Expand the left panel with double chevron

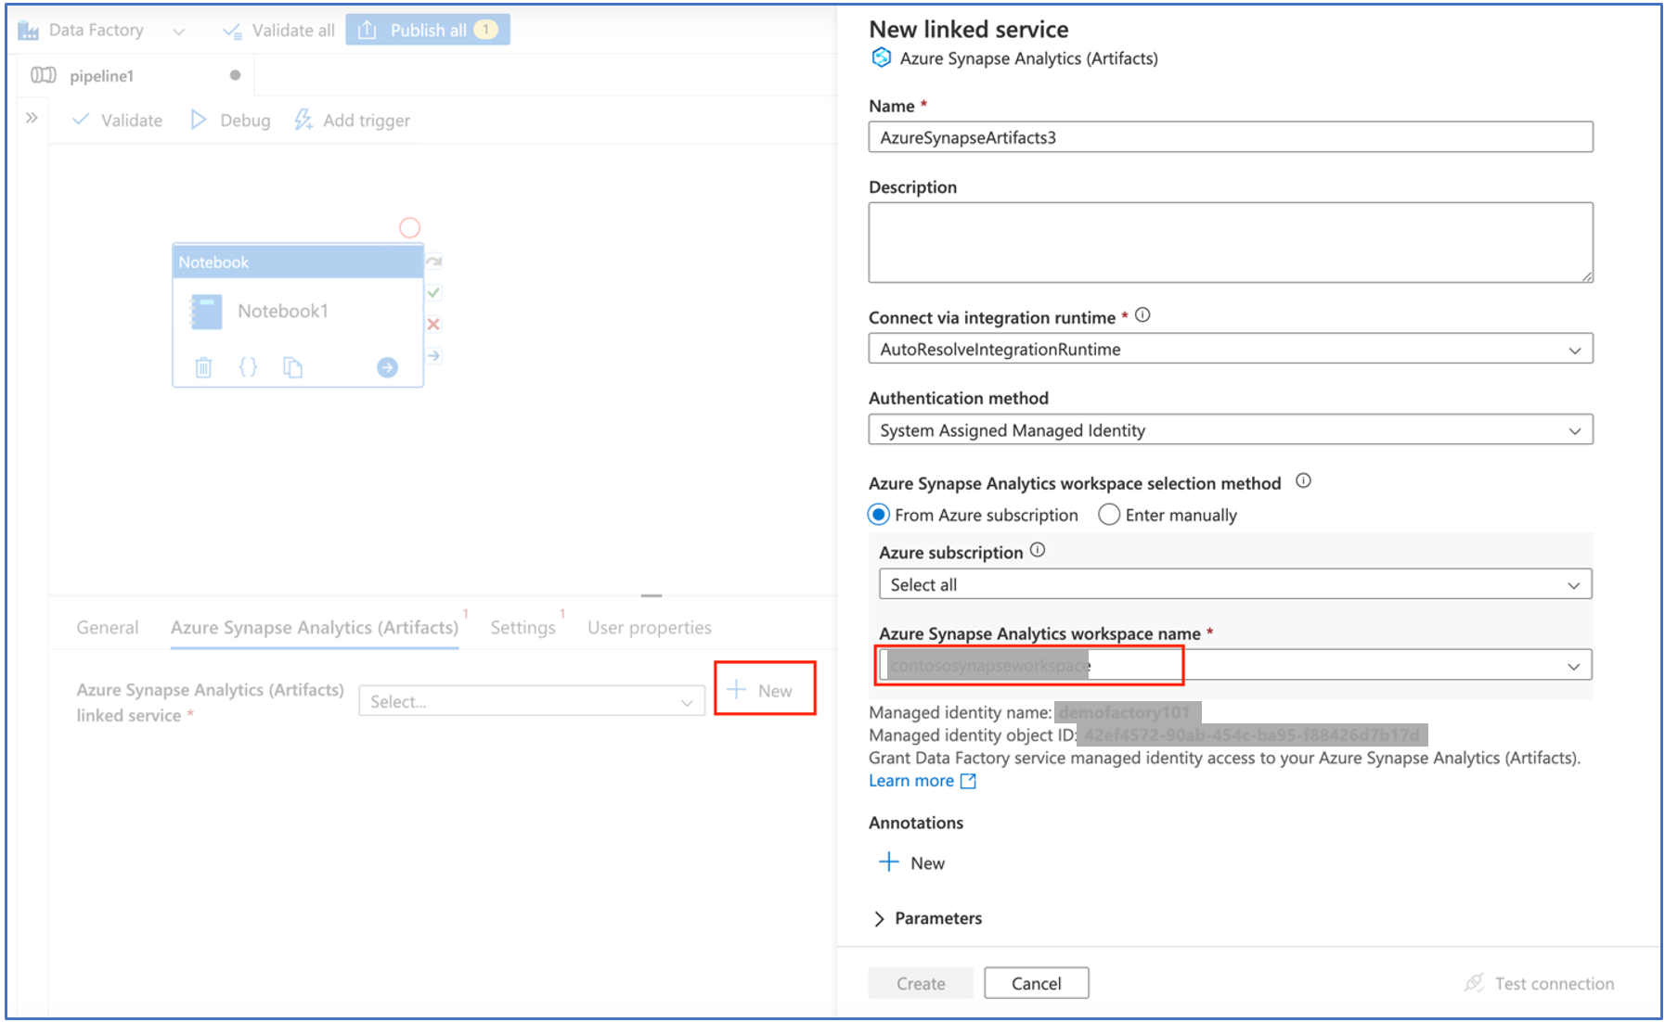click(x=32, y=118)
